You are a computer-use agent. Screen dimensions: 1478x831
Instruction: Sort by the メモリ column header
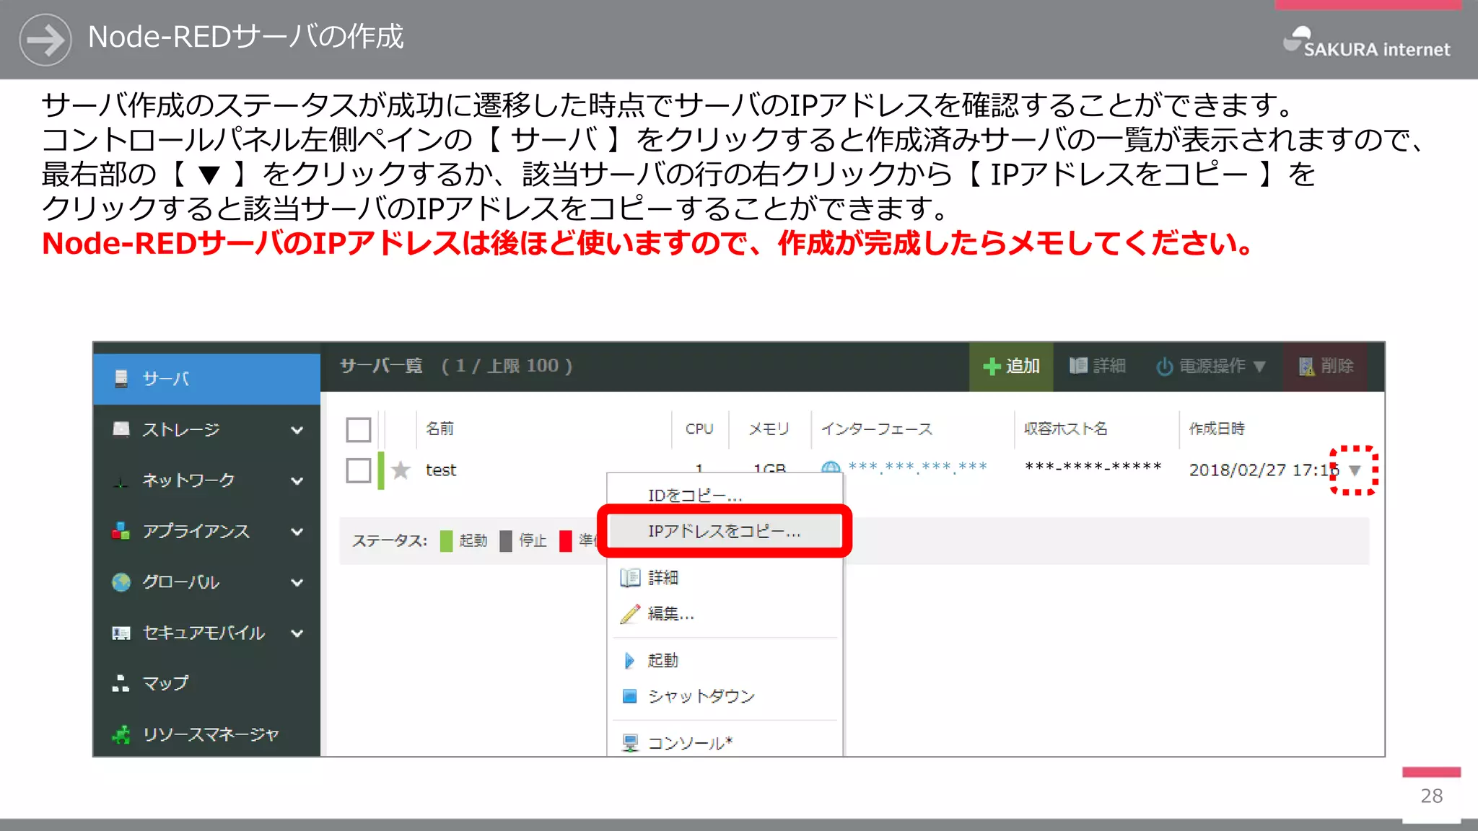pyautogui.click(x=769, y=428)
